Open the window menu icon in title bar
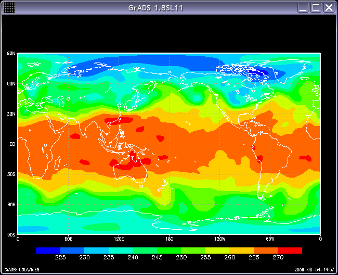The width and height of the screenshot is (338, 275). pos(9,7)
